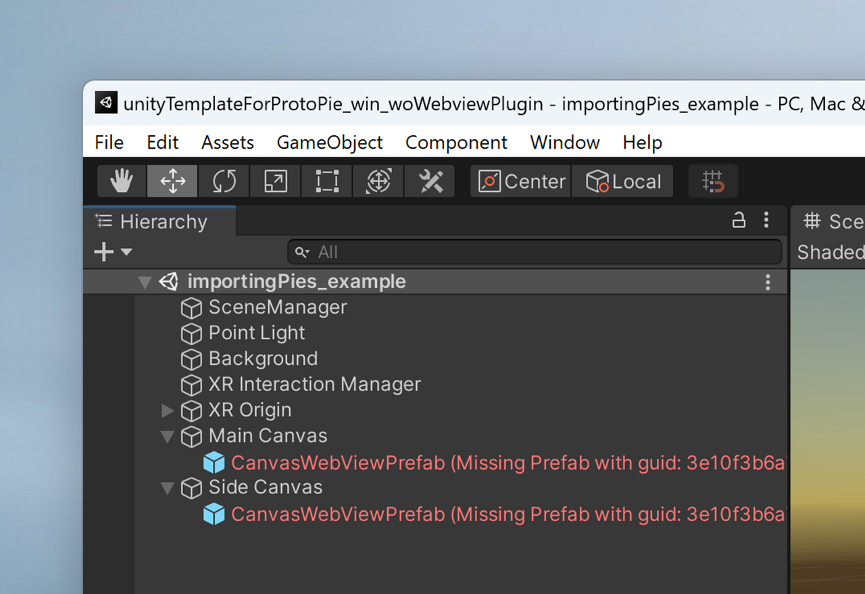Toggle pivot mode Center button
Screen dimensions: 865x594
click(520, 181)
